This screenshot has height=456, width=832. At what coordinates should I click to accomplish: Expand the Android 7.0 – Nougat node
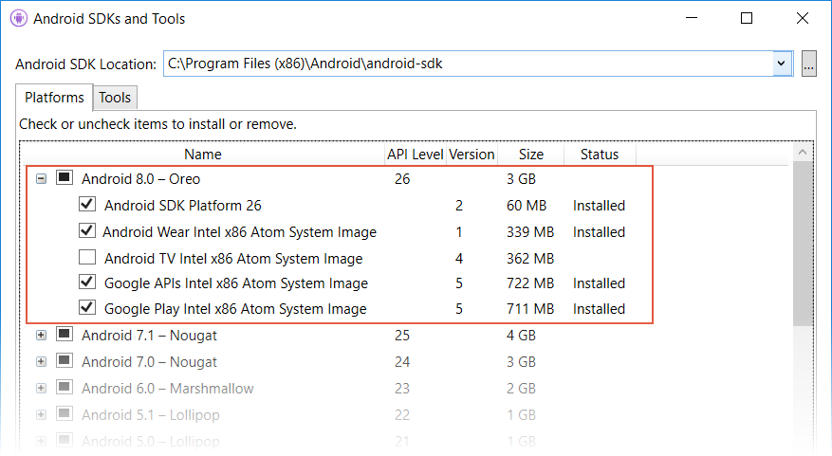42,361
